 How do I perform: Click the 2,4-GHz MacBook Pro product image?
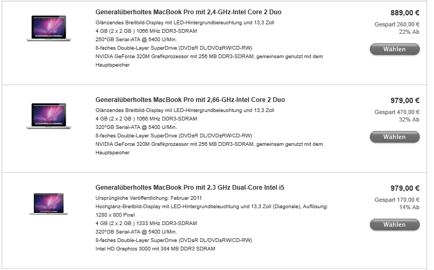49,28
